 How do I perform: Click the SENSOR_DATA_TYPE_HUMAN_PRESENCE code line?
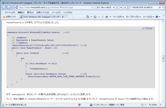click(64, 76)
